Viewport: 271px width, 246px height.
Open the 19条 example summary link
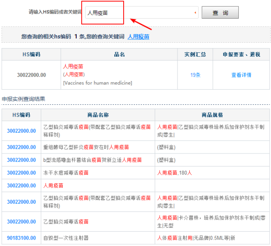pos(195,75)
